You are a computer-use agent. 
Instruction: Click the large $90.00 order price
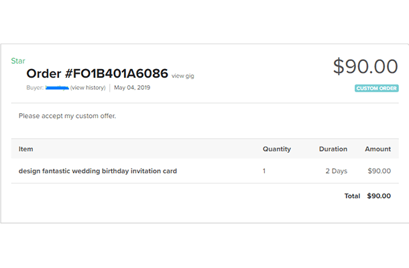point(365,66)
